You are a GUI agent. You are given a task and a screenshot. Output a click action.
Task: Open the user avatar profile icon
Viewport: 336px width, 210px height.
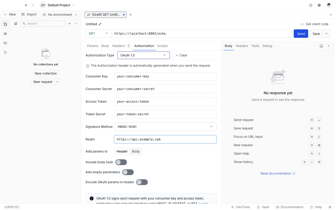pyautogui.click(x=328, y=5)
